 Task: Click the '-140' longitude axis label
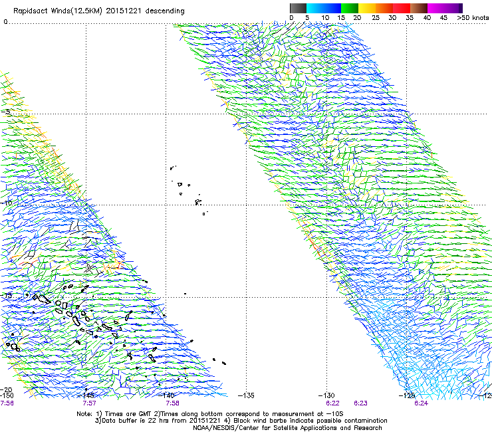point(168,395)
